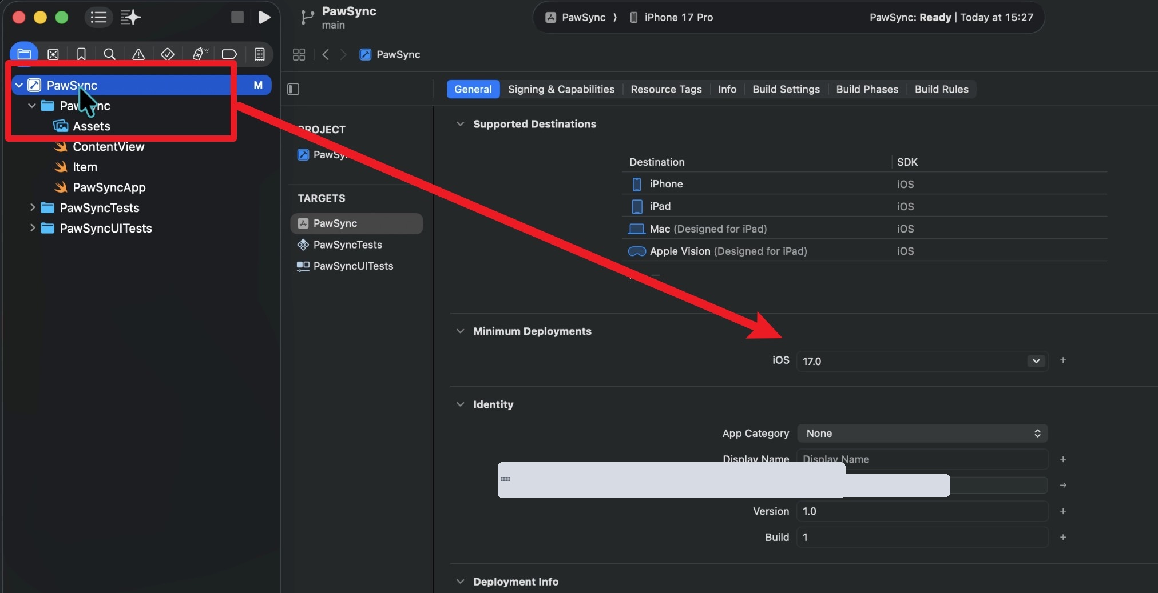Select the Assets catalog file
This screenshot has width=1158, height=593.
coord(92,126)
